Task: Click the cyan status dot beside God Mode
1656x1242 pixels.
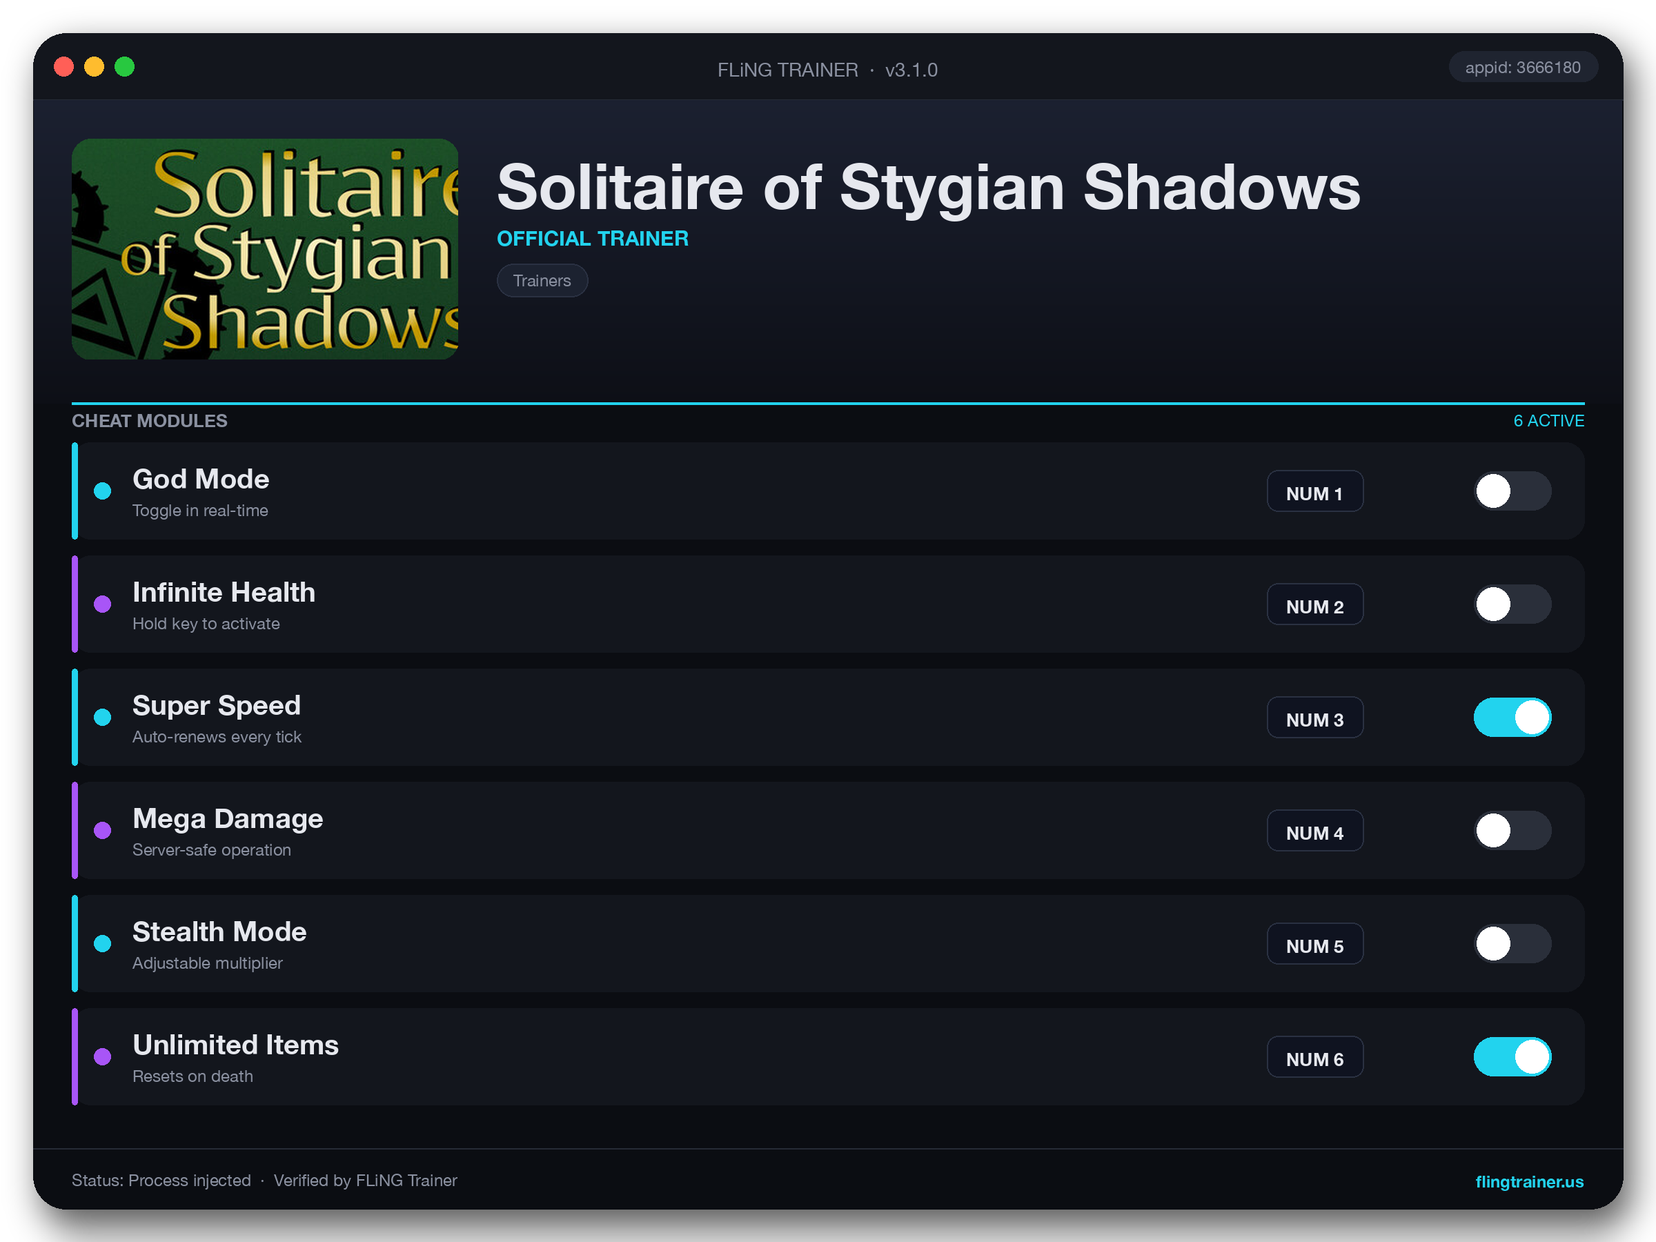Action: 103,491
